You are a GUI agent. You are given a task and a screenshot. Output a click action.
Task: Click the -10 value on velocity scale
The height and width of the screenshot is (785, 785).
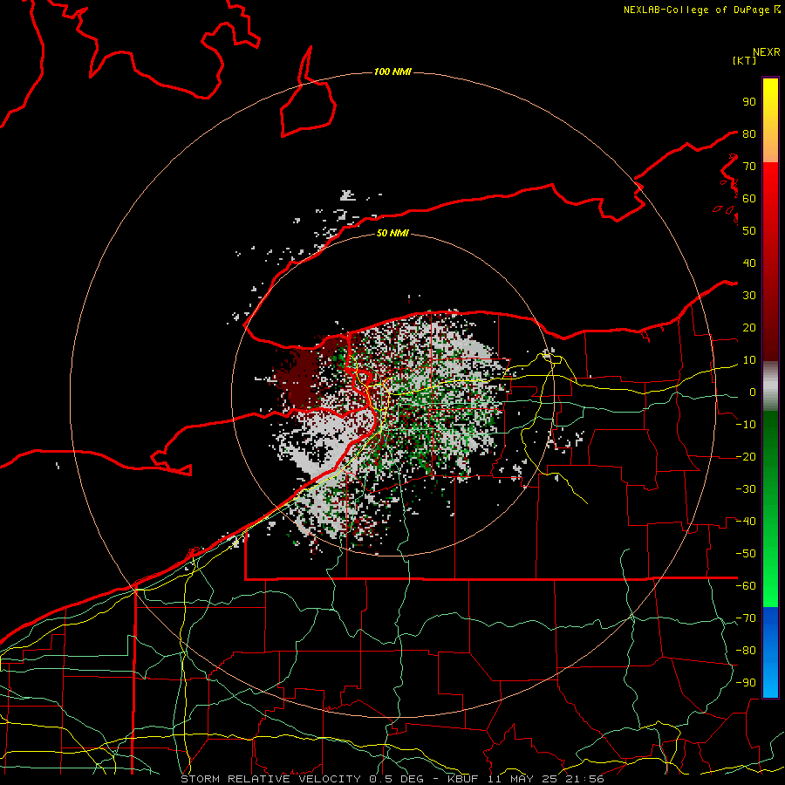pyautogui.click(x=746, y=425)
